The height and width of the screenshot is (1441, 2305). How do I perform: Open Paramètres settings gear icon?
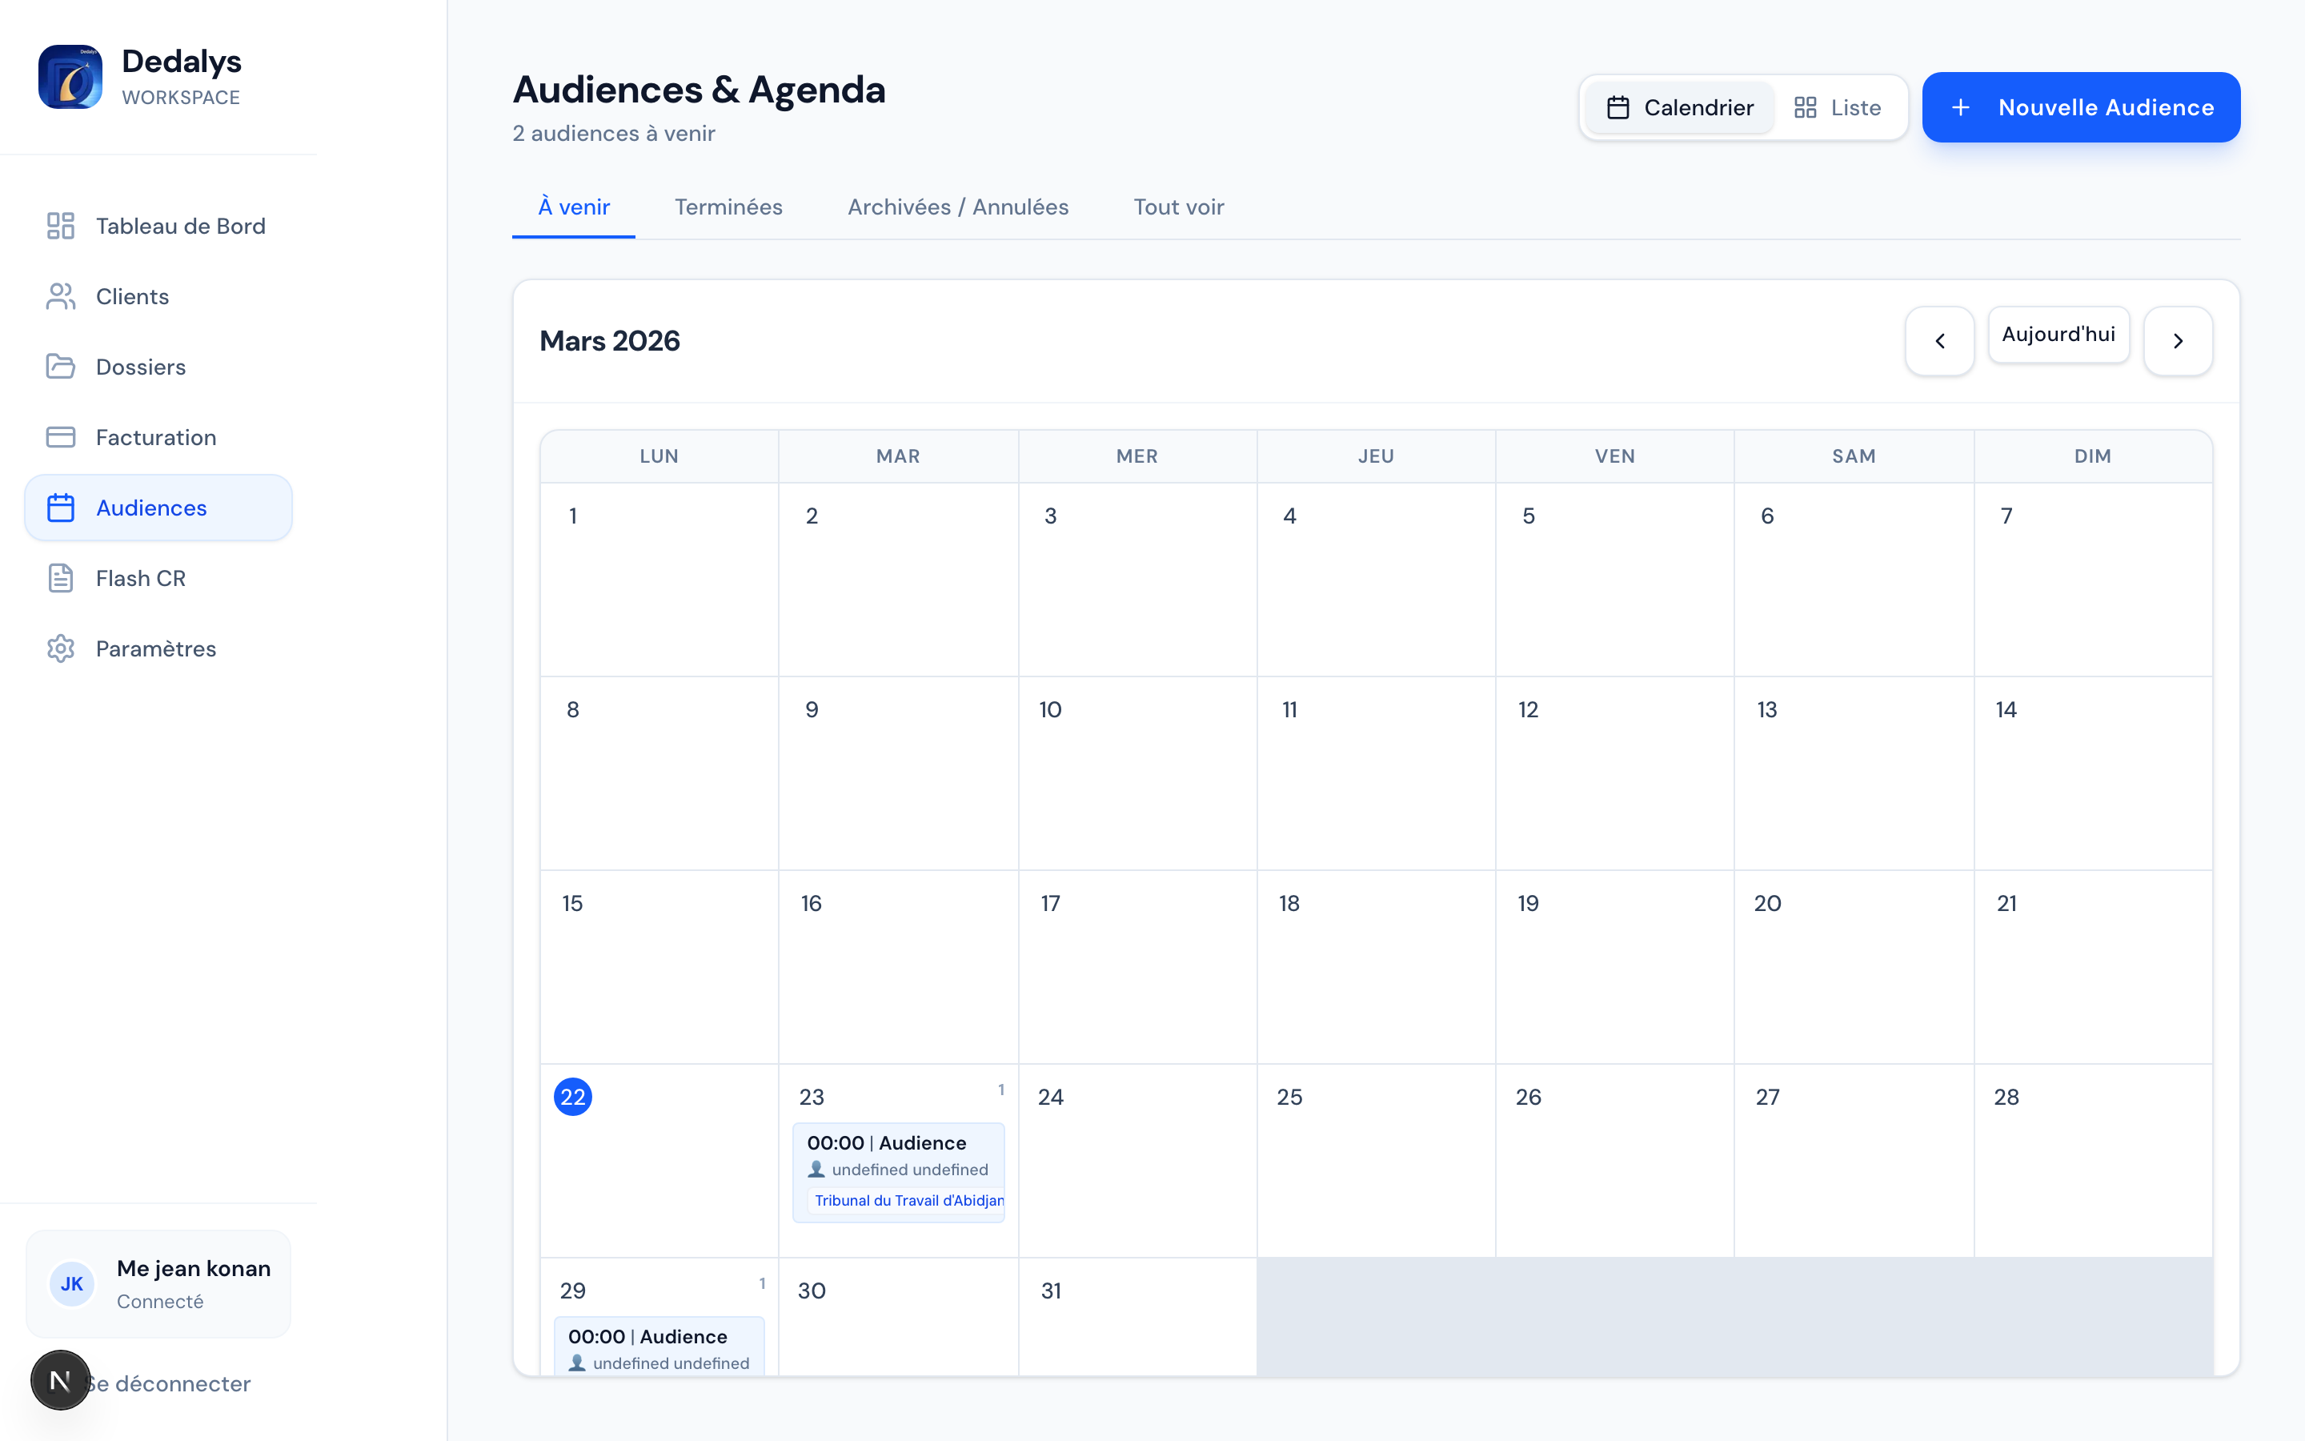[61, 648]
